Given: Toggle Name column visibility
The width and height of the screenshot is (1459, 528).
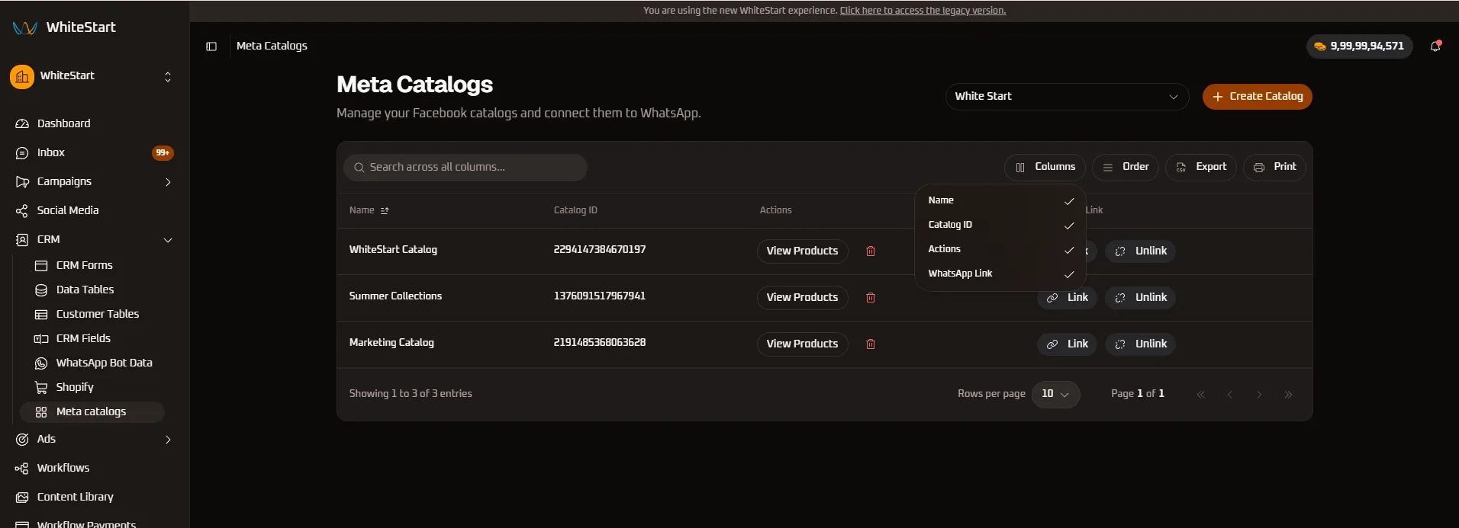Looking at the screenshot, I should [1000, 200].
